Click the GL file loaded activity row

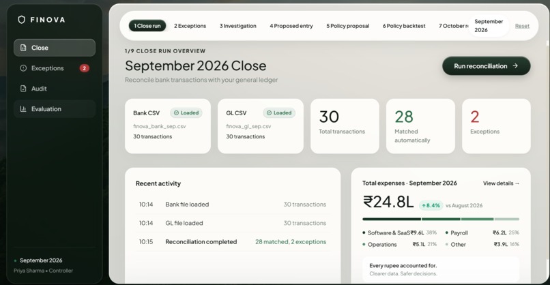(x=233, y=223)
